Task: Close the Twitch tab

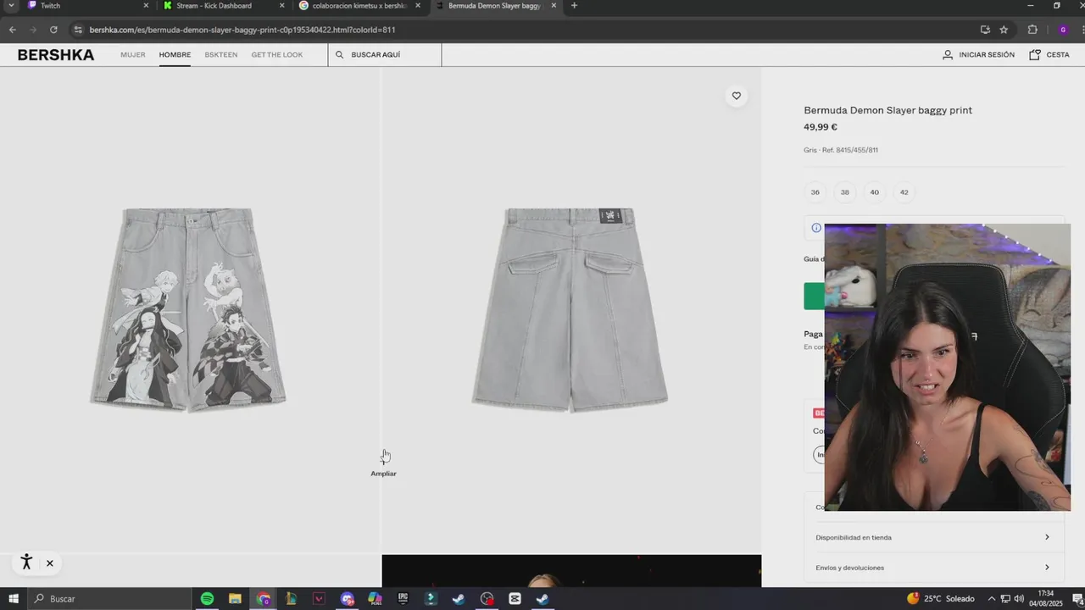Action: point(146,6)
